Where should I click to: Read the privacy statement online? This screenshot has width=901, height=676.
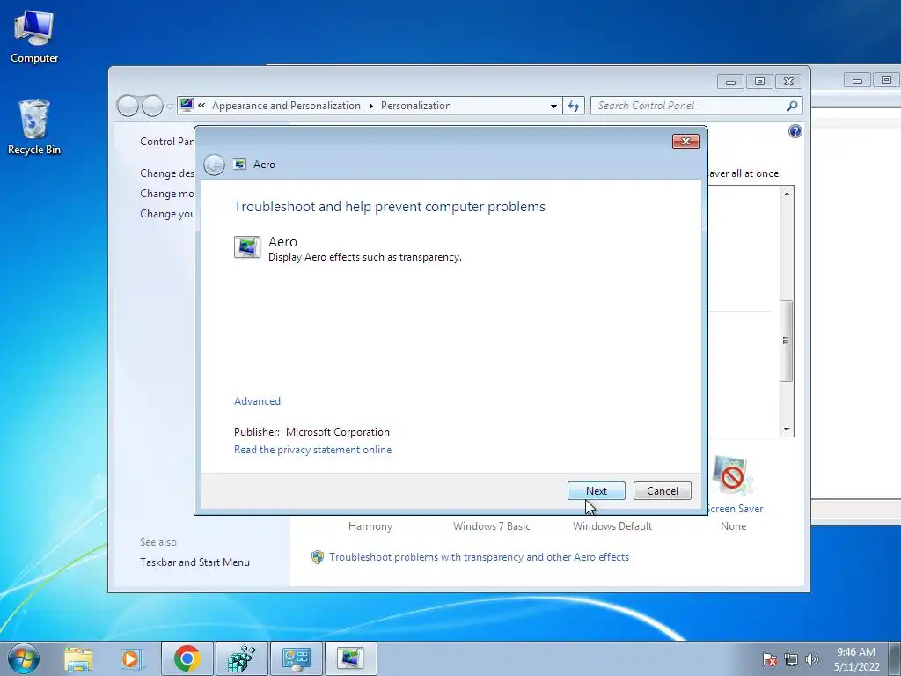coord(312,450)
